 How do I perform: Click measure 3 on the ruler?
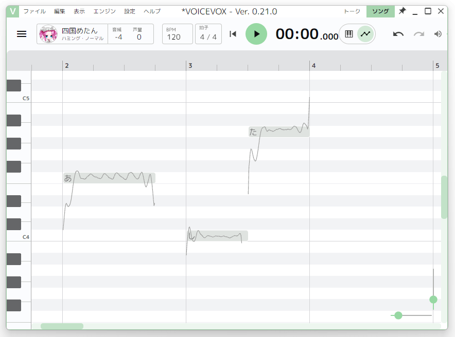(190, 66)
